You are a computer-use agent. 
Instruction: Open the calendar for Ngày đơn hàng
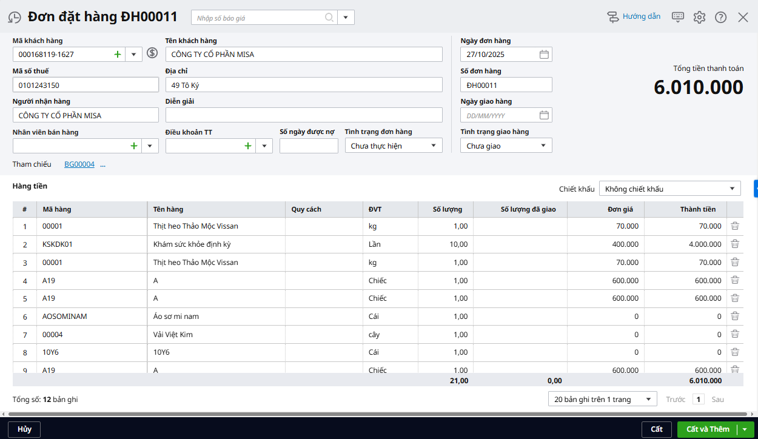click(544, 55)
